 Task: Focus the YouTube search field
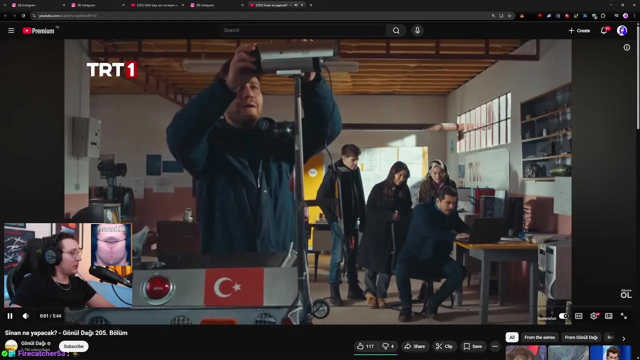[302, 30]
